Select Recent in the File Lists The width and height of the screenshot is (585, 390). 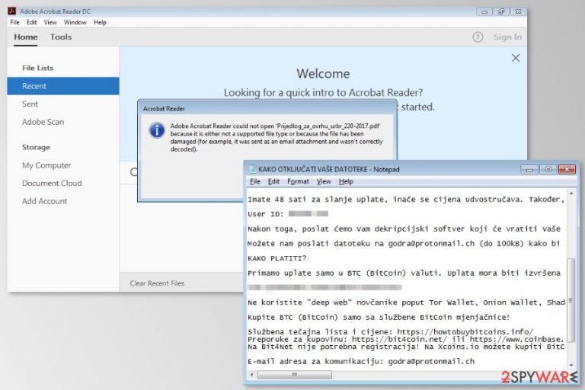click(x=63, y=86)
